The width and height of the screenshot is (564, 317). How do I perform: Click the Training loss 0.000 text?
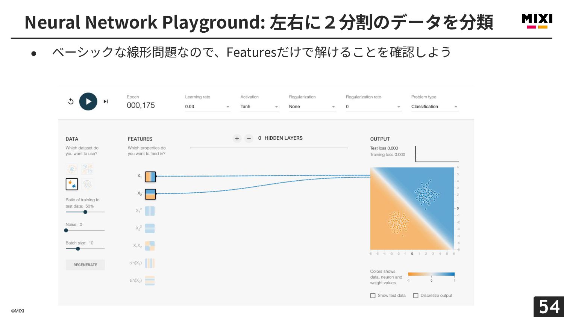(x=388, y=154)
